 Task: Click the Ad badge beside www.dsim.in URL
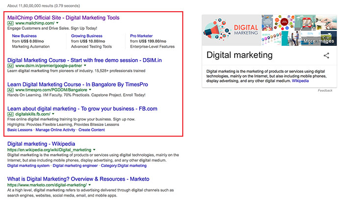pyautogui.click(x=10, y=66)
